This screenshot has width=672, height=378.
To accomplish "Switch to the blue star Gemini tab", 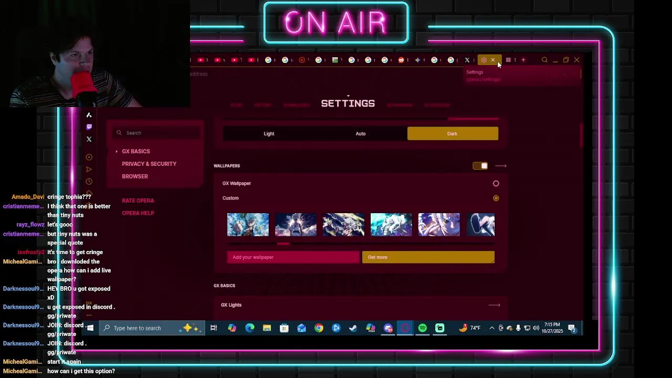I will click(418, 60).
